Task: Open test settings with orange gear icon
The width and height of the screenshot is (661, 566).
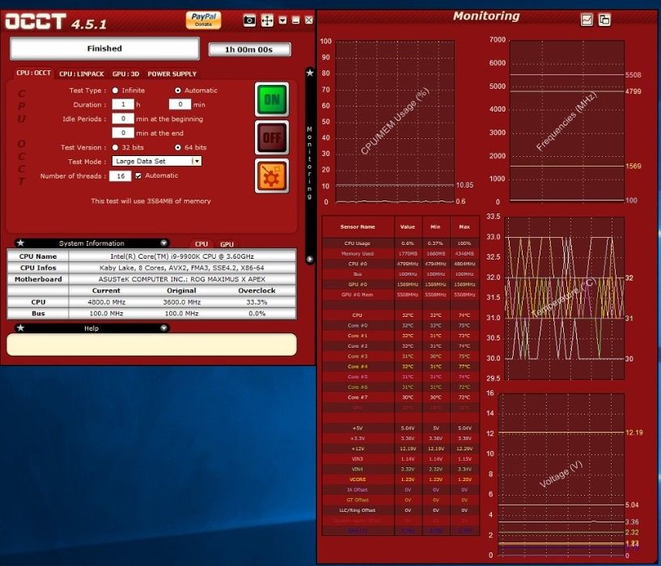Action: point(272,175)
